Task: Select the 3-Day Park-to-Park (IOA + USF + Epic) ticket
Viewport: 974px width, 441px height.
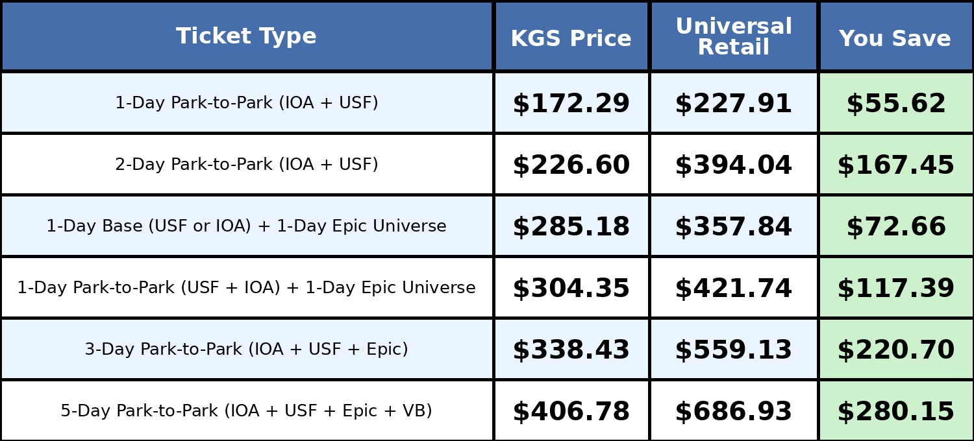Action: tap(246, 350)
